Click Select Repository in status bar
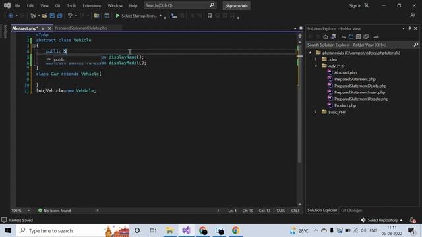 pyautogui.click(x=382, y=220)
